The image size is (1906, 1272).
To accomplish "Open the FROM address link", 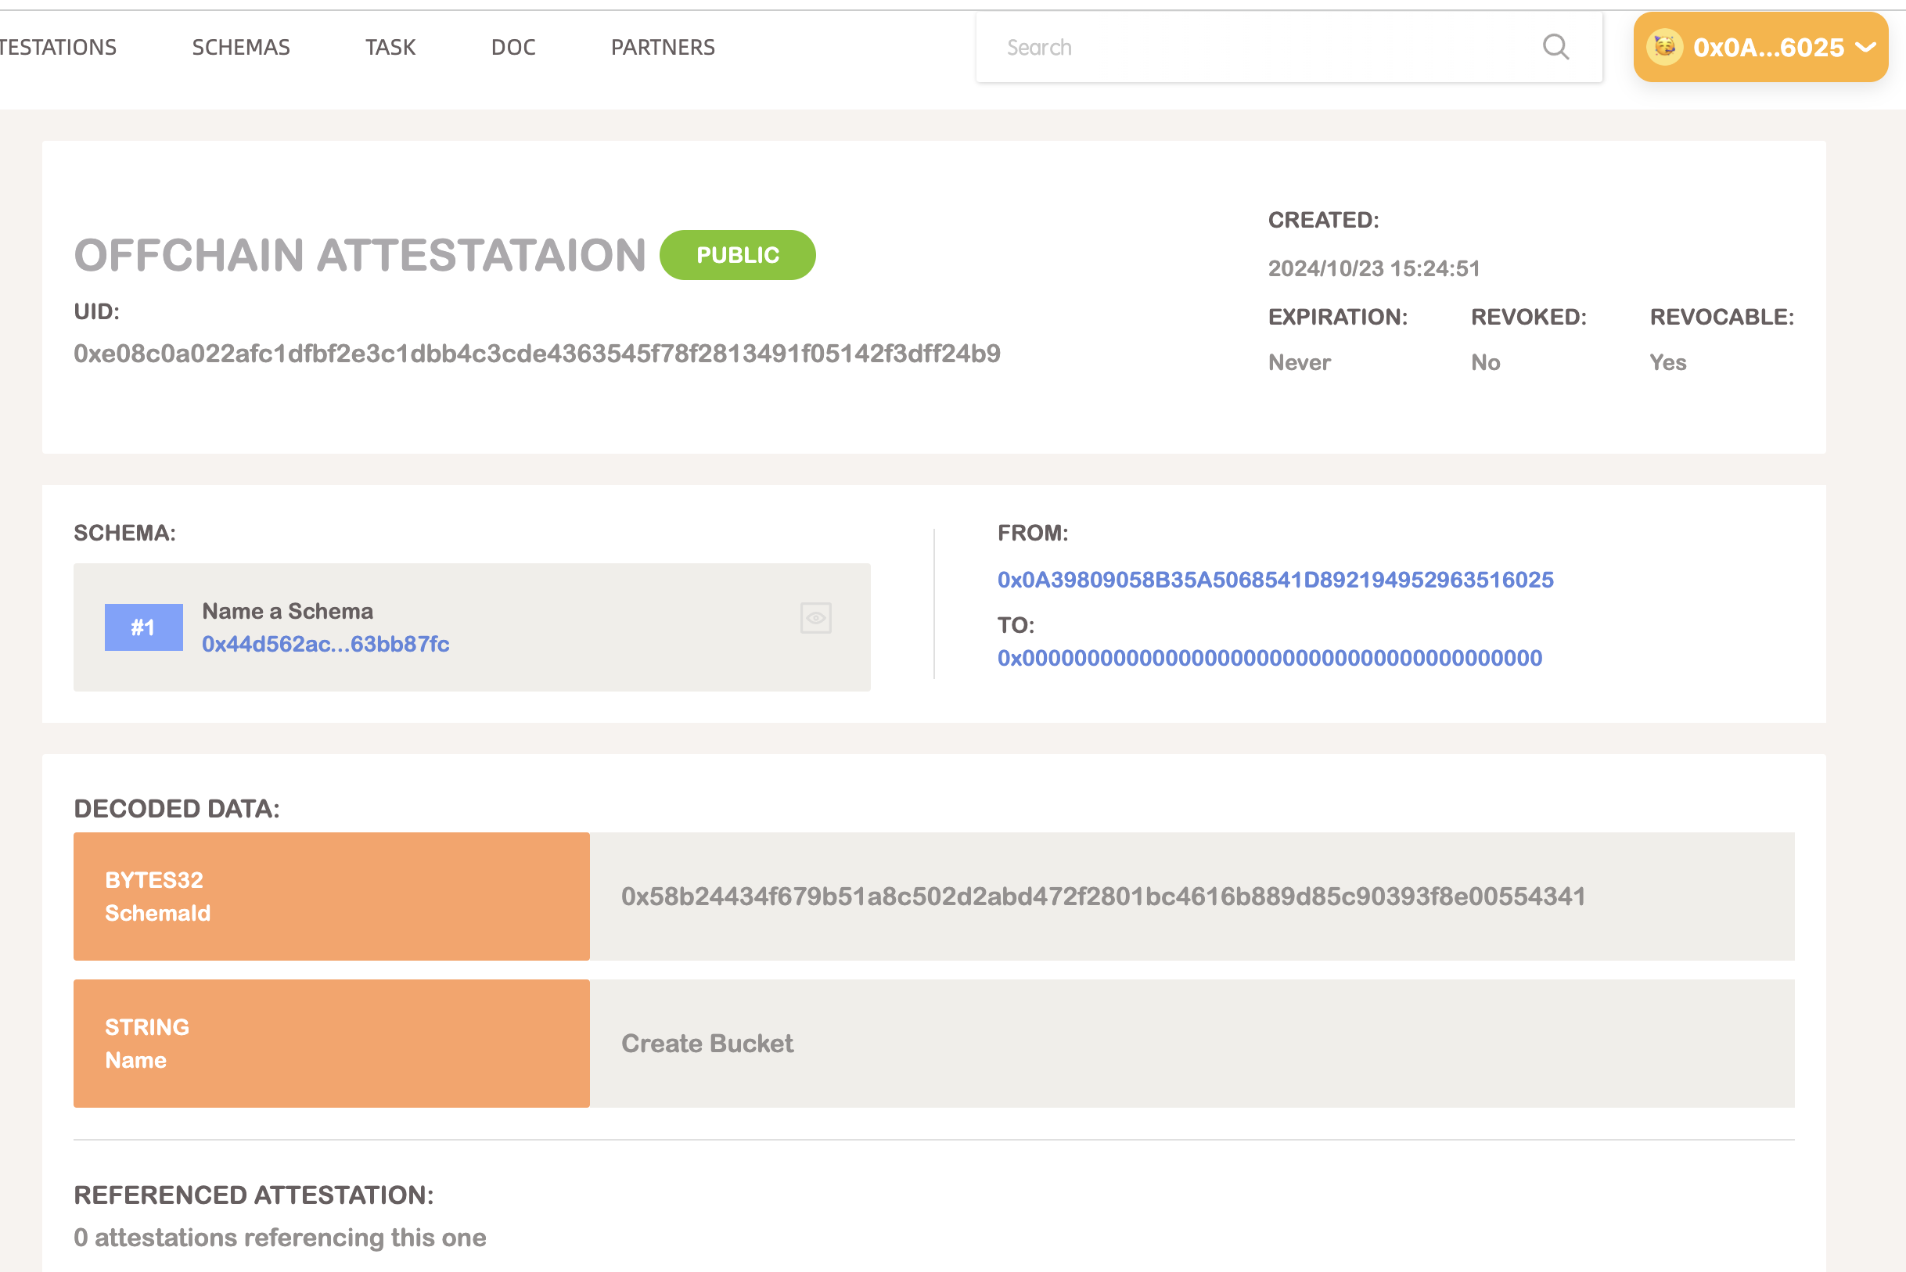I will click(1275, 580).
